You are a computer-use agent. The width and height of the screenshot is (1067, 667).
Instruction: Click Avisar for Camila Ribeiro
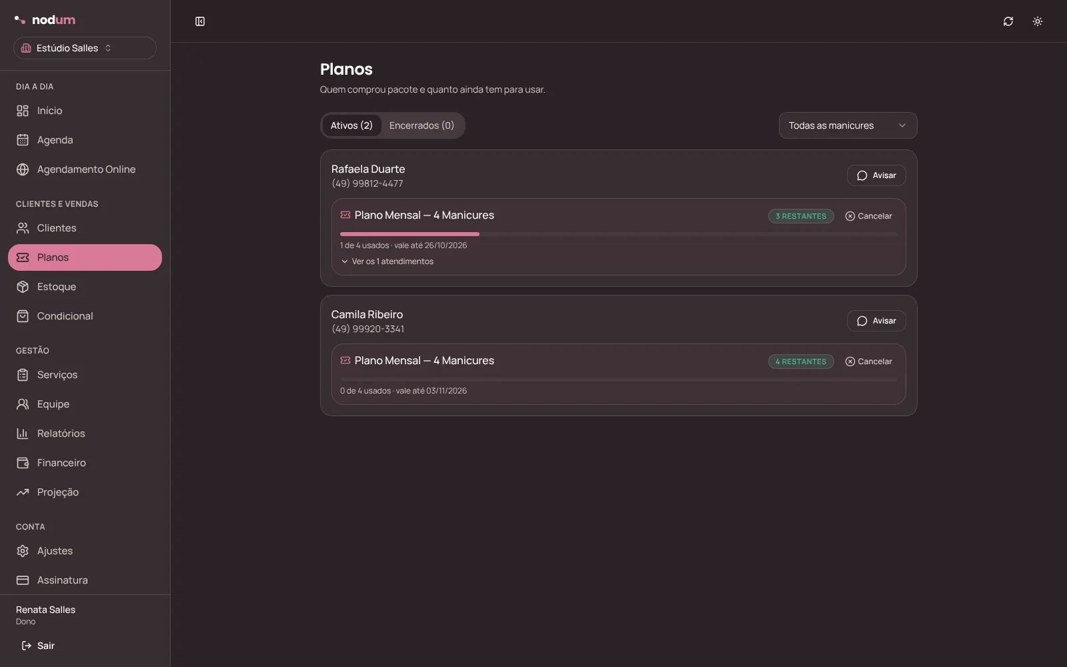876,321
